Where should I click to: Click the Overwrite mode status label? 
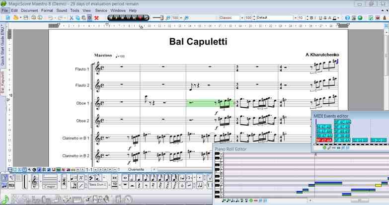coord(136,170)
